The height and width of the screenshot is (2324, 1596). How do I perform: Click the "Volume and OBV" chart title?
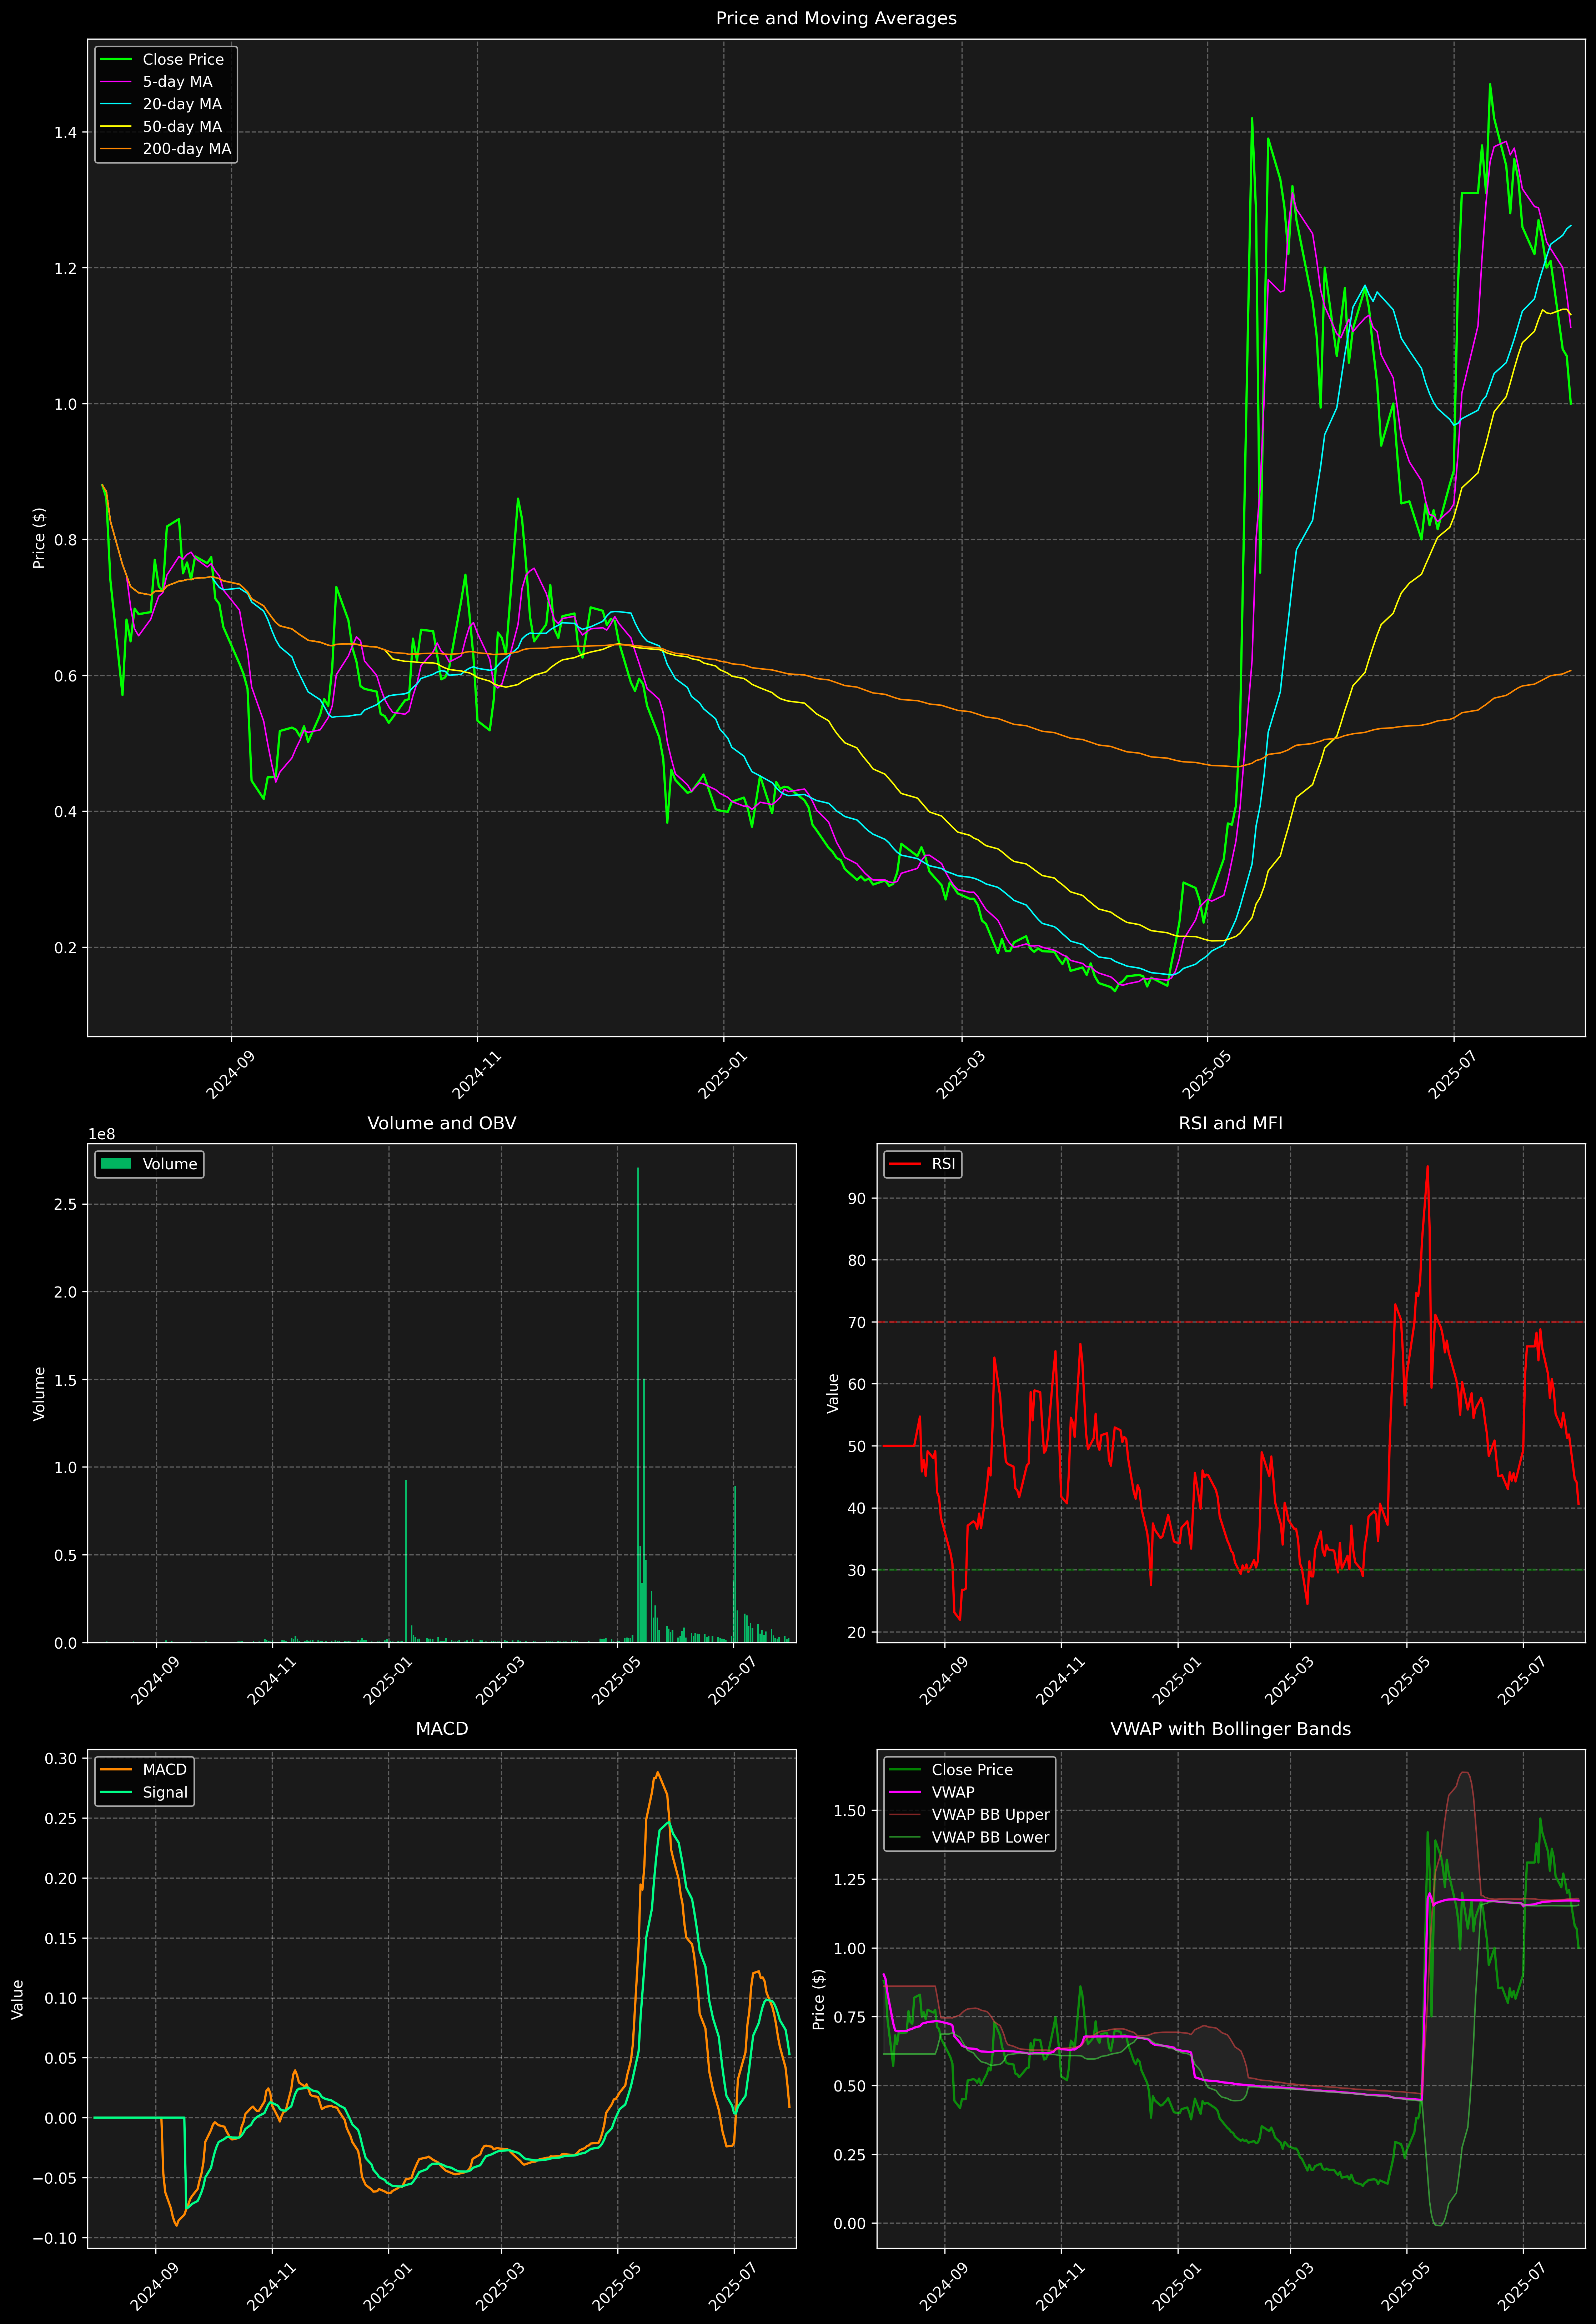pyautogui.click(x=442, y=1123)
